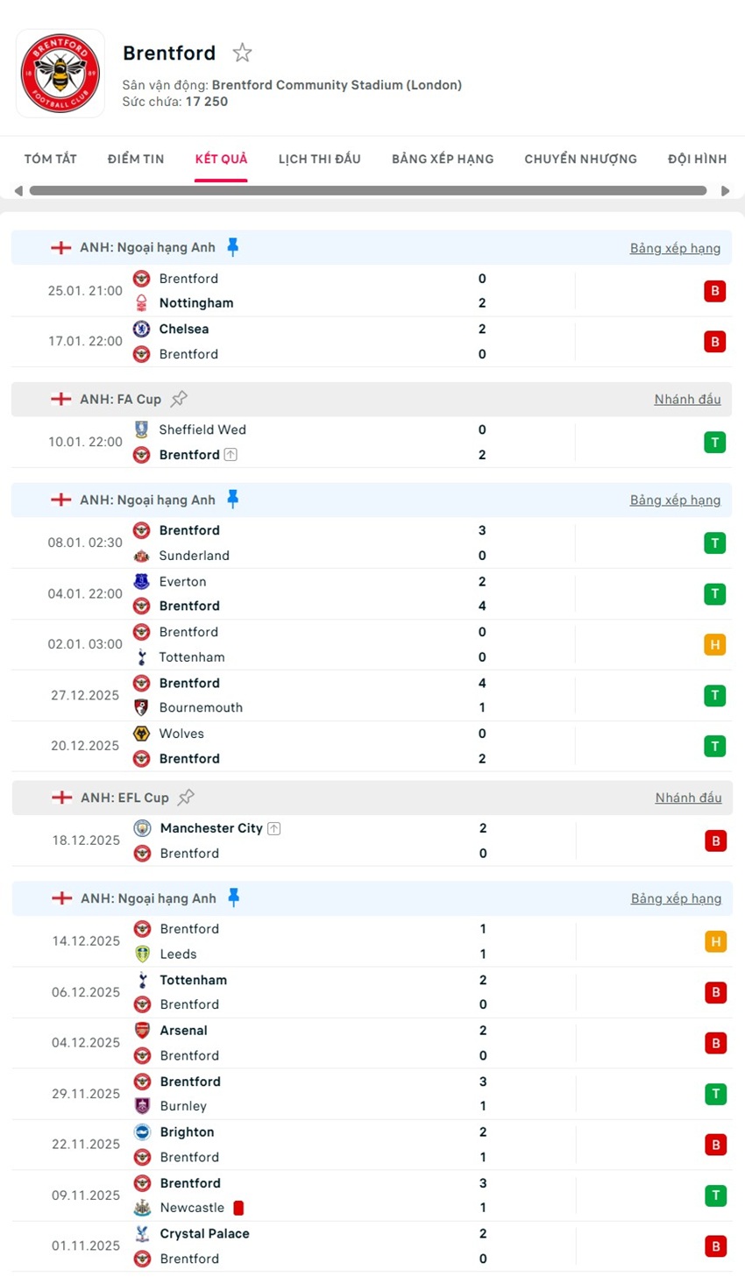Click the left scroll arrow on the tab bar

pos(18,190)
